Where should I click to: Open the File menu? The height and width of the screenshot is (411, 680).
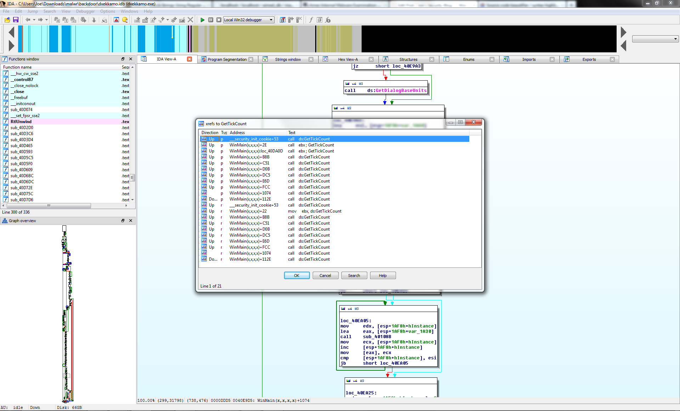[x=6, y=11]
